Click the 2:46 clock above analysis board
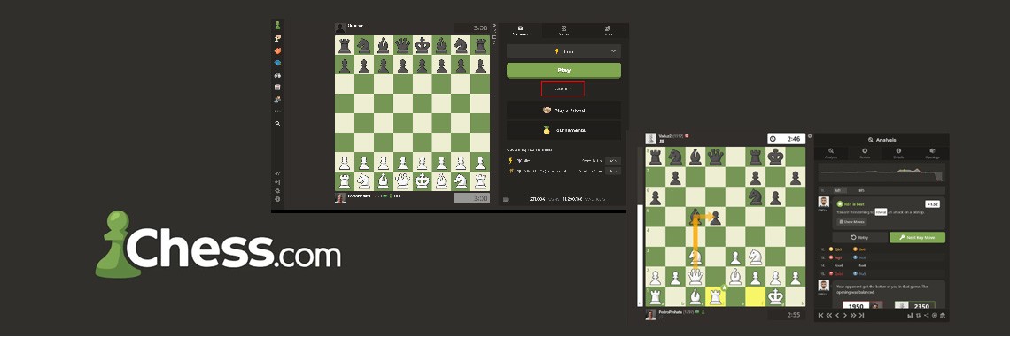This screenshot has width=1010, height=337. pos(787,138)
